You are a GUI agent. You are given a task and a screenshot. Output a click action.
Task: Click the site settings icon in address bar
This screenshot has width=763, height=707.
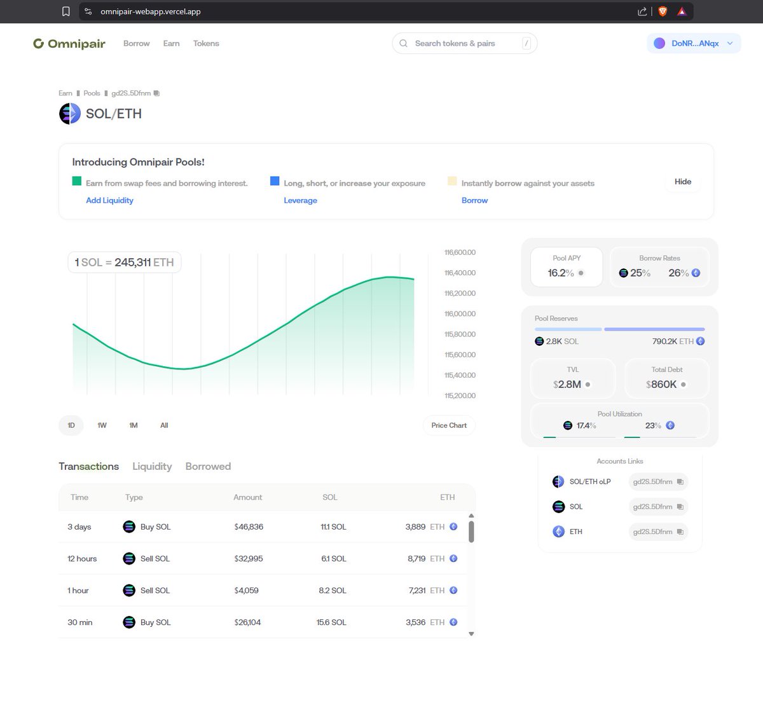point(88,11)
